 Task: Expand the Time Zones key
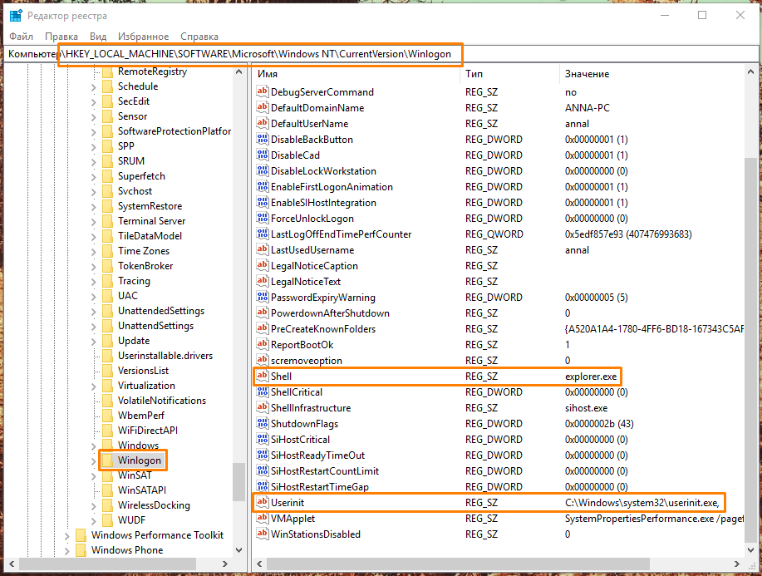pos(93,252)
